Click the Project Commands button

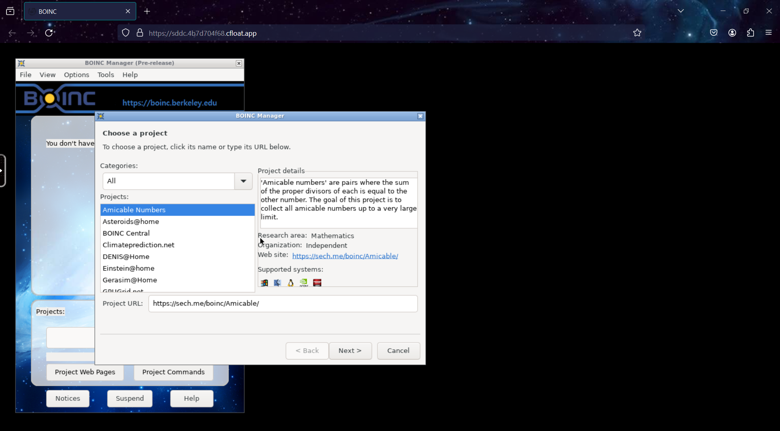coord(173,372)
